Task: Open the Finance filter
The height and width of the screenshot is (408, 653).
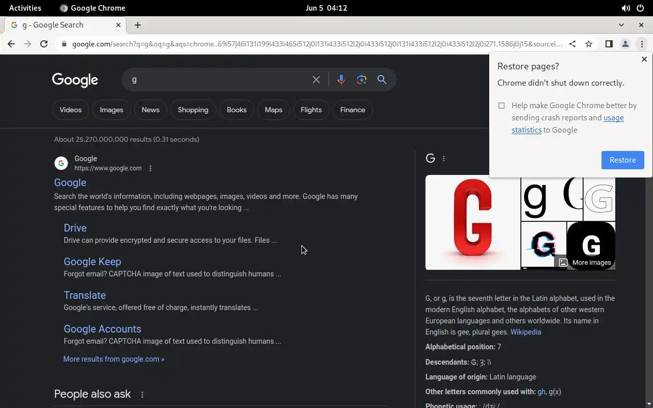Action: coord(353,110)
